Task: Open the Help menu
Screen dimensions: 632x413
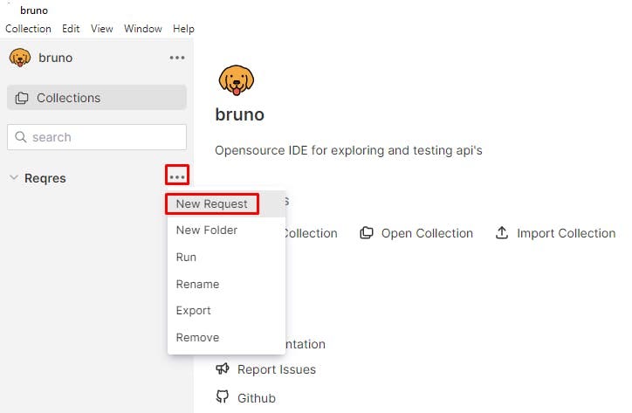Action: 183,29
